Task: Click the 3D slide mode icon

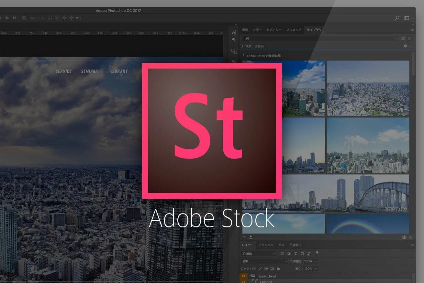Action: pyautogui.click(x=71, y=18)
